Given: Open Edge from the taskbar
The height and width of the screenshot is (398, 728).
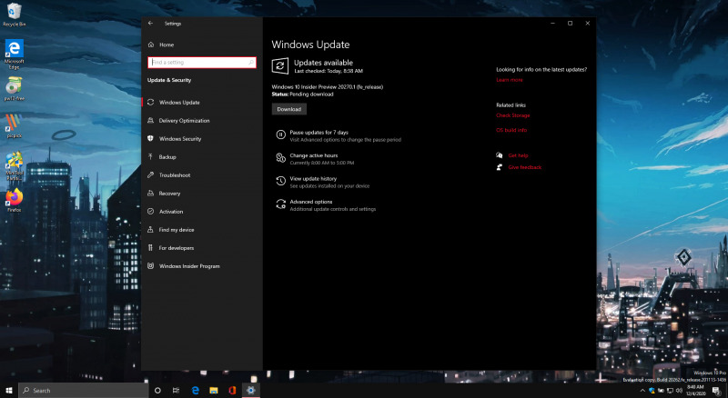Looking at the screenshot, I should pos(195,391).
